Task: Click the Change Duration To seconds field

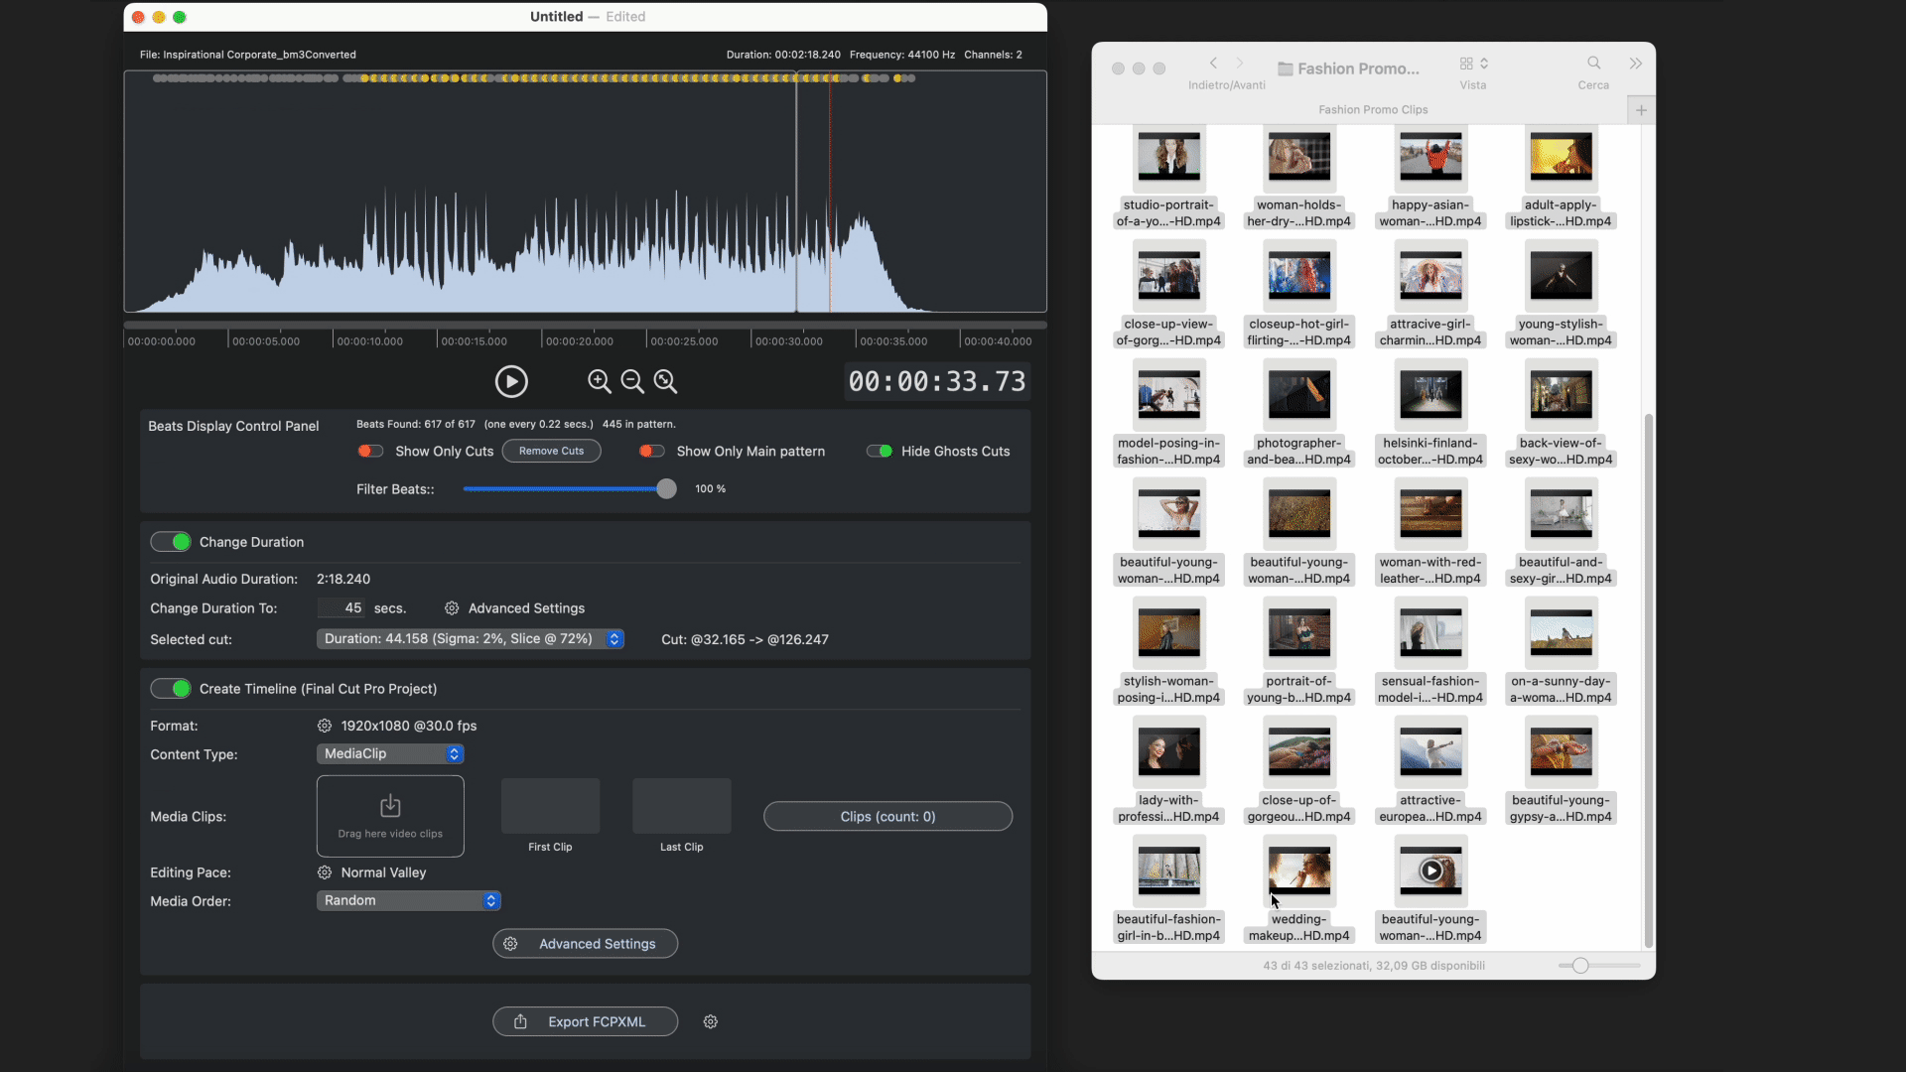Action: pyautogui.click(x=340, y=608)
